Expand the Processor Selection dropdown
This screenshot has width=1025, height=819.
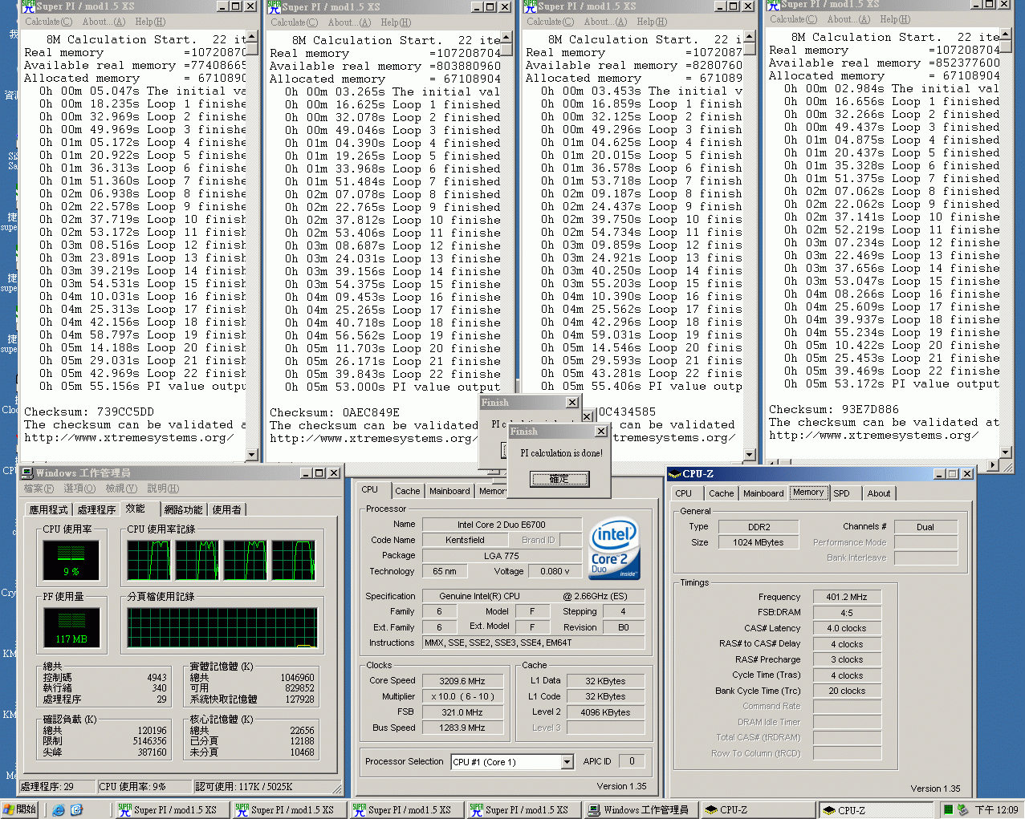pos(567,762)
